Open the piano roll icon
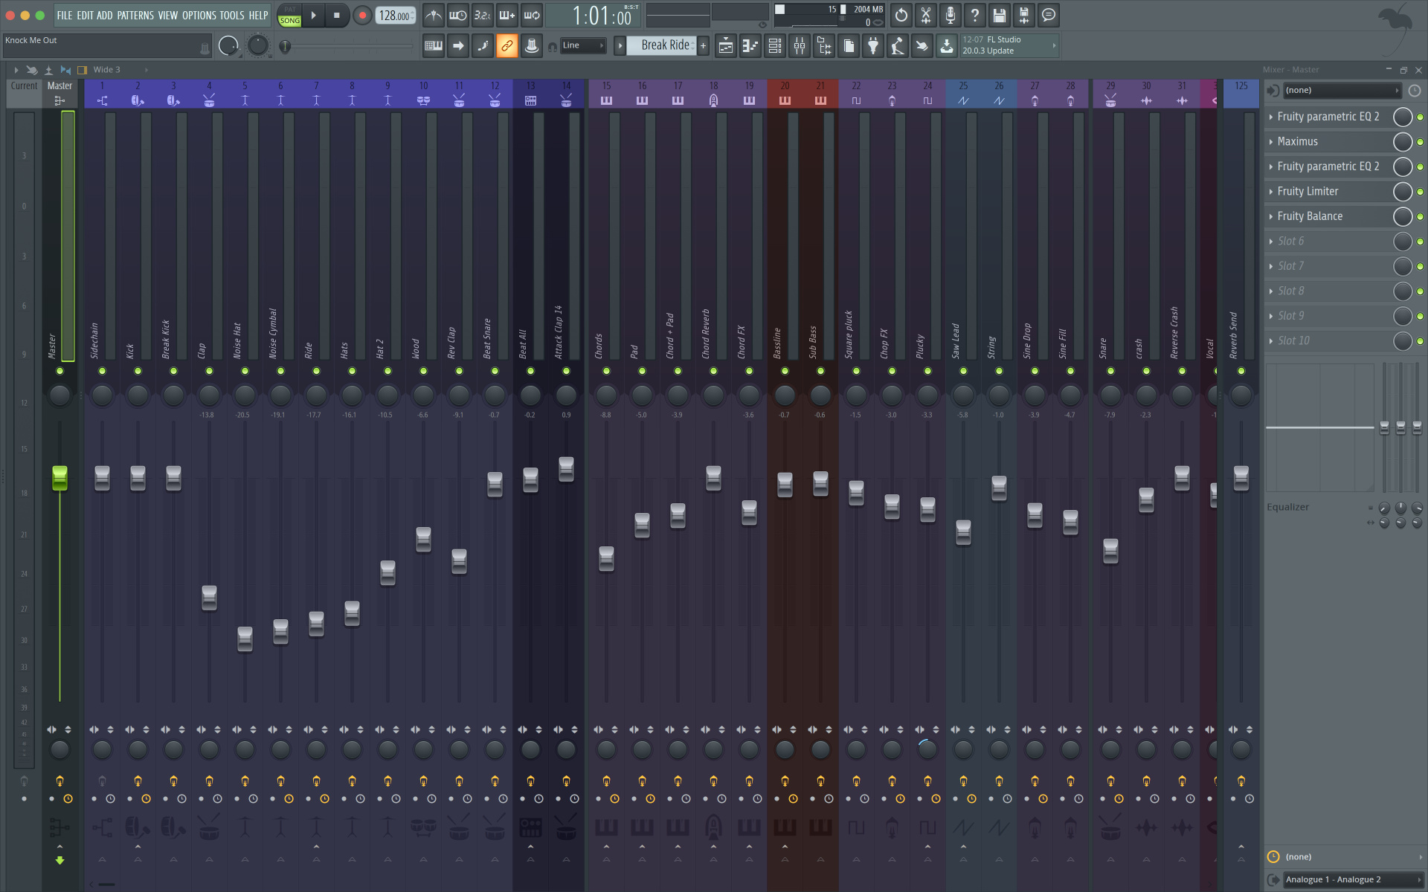1428x892 pixels. click(x=750, y=46)
